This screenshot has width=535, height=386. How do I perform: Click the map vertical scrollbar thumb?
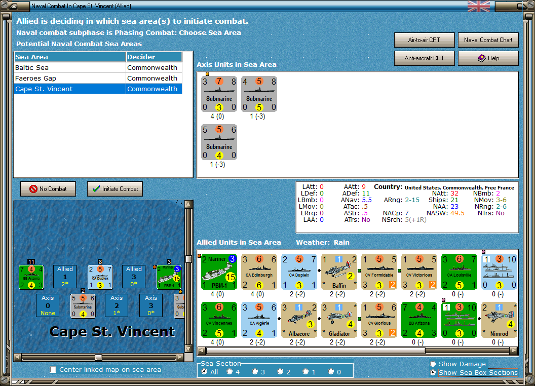188,259
